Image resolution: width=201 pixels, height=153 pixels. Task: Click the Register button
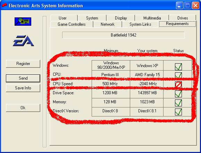23,64
